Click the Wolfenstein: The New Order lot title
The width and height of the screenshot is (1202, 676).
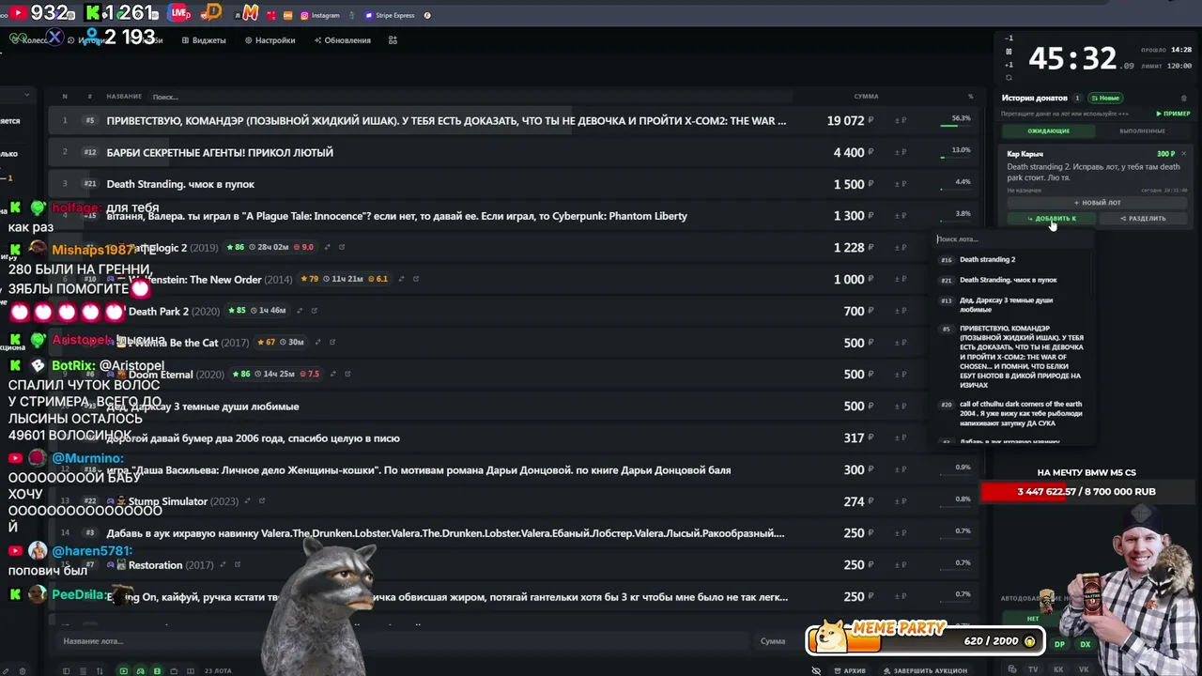click(x=194, y=280)
